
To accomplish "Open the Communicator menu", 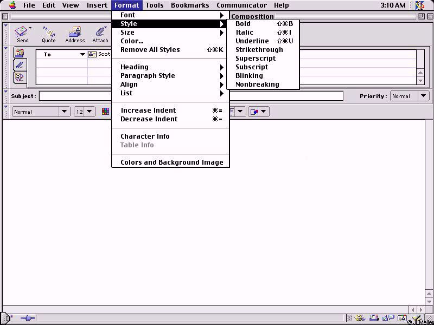I will 241,5.
